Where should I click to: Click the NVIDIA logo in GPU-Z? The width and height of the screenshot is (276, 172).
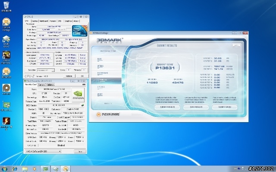point(78,95)
